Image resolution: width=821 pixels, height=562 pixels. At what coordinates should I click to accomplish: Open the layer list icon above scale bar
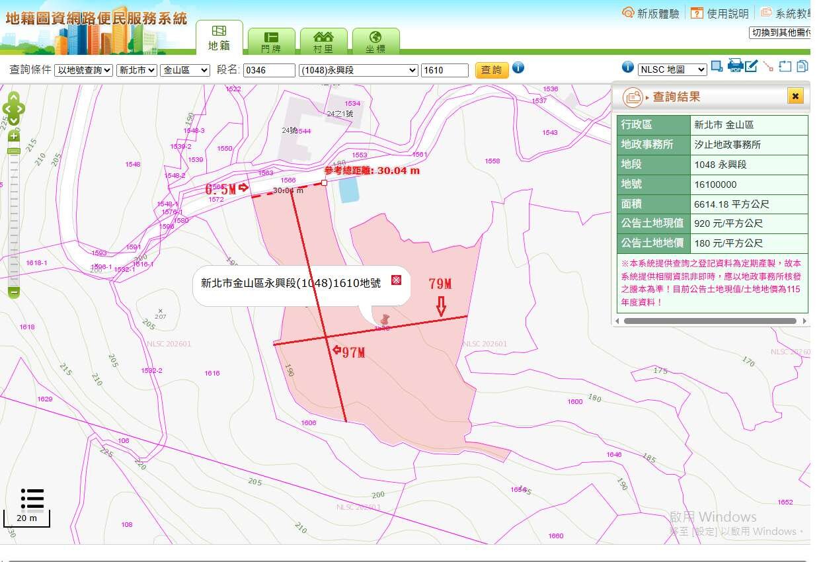point(32,499)
